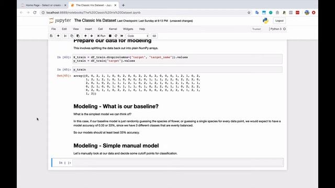The width and height of the screenshot is (335, 188).
Task: Open the browser profile avatar
Action: tap(307, 13)
